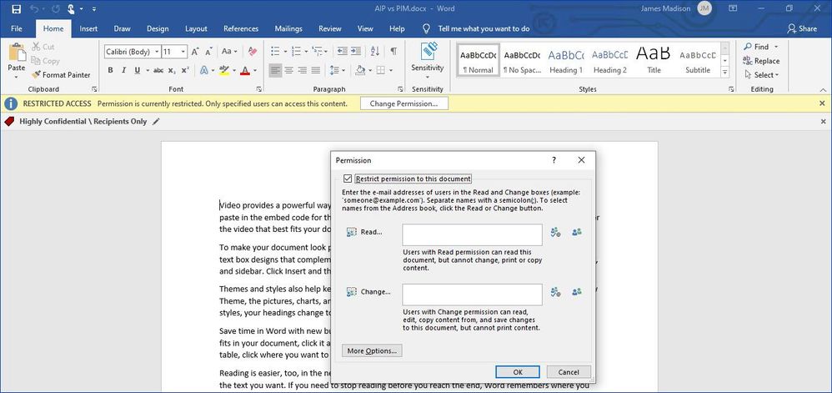Viewport: 832px width, 393px height.
Task: Show or hide paragraph marks
Action: [393, 52]
